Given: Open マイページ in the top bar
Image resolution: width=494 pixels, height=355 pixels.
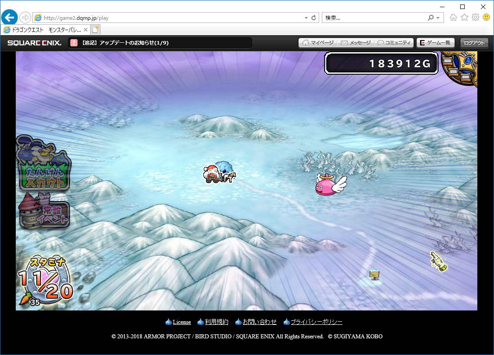Looking at the screenshot, I should (318, 43).
